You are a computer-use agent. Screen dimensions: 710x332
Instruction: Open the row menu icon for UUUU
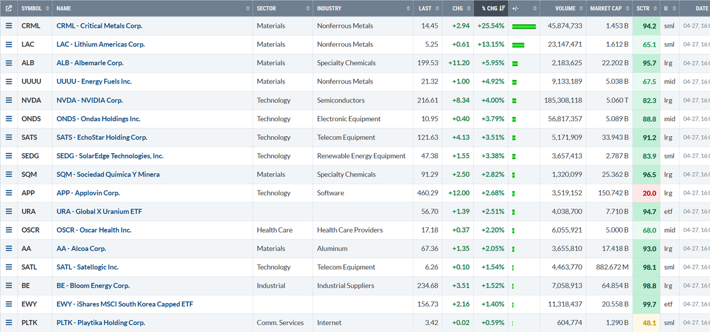(x=9, y=82)
